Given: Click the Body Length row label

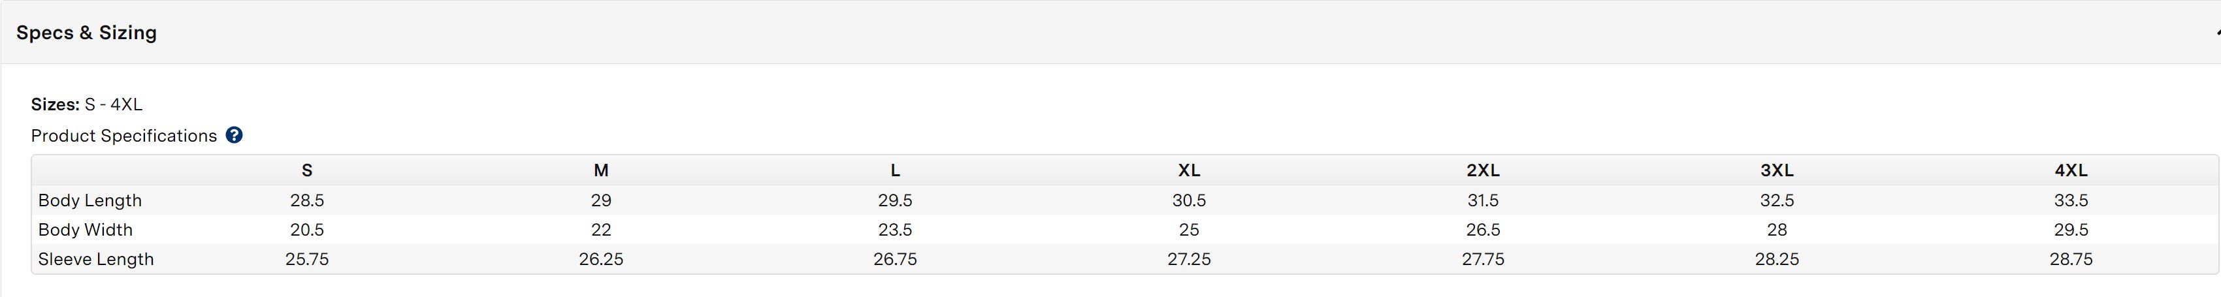Looking at the screenshot, I should [89, 200].
